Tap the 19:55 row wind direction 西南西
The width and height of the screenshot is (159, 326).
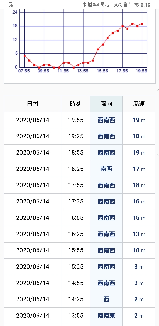106,120
